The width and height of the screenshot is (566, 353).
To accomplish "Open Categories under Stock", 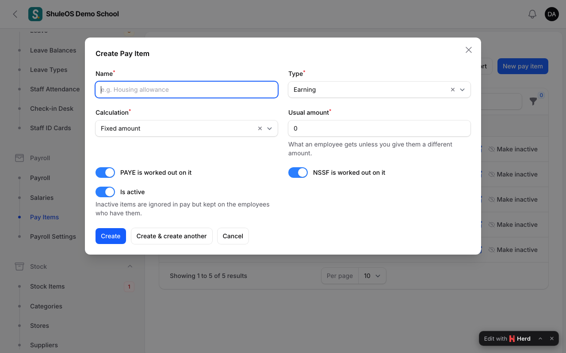I will coord(46,306).
